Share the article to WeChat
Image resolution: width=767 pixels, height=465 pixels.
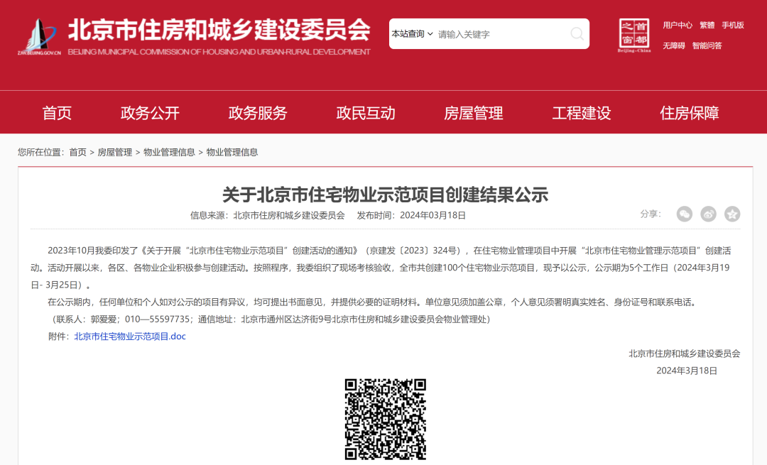tap(684, 214)
